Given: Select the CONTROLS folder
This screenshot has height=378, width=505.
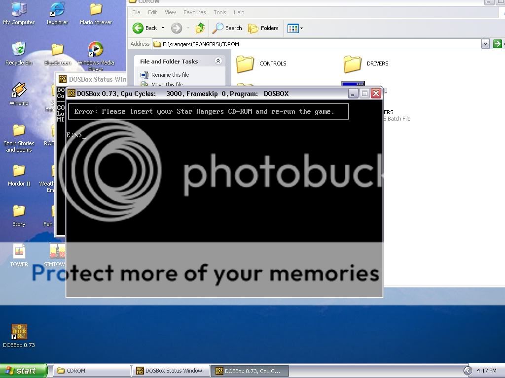Looking at the screenshot, I should click(x=261, y=63).
